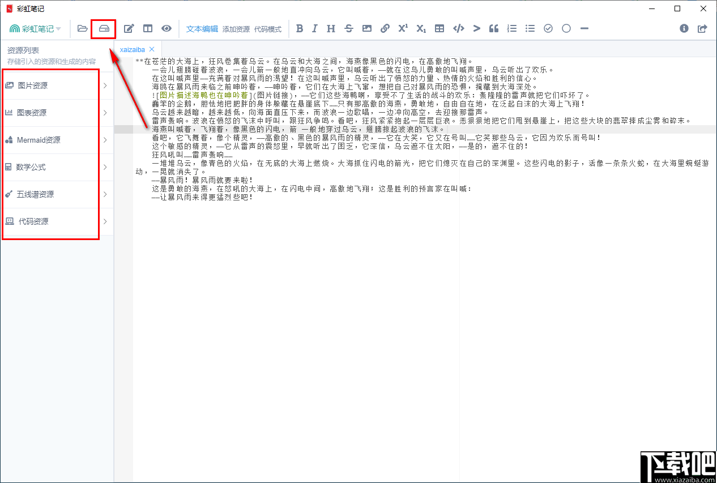Insert an image
This screenshot has height=483, width=717.
pos(367,28)
